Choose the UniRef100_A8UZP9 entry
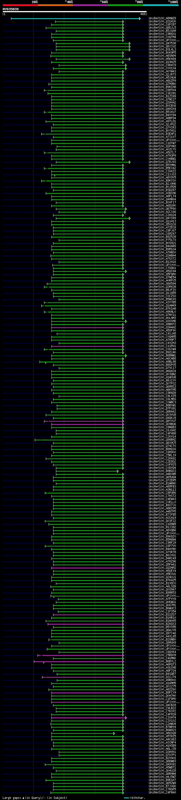The height and width of the screenshot is (800, 181). (x=162, y=81)
